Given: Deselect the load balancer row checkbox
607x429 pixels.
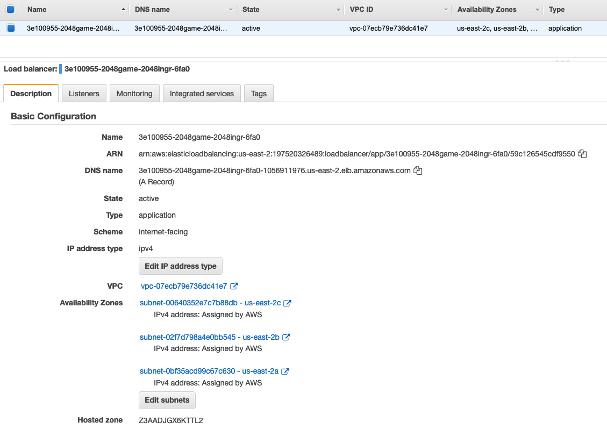Looking at the screenshot, I should (11, 28).
